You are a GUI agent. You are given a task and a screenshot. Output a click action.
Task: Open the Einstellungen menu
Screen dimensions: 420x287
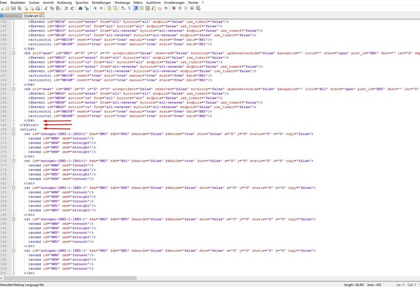101,2
